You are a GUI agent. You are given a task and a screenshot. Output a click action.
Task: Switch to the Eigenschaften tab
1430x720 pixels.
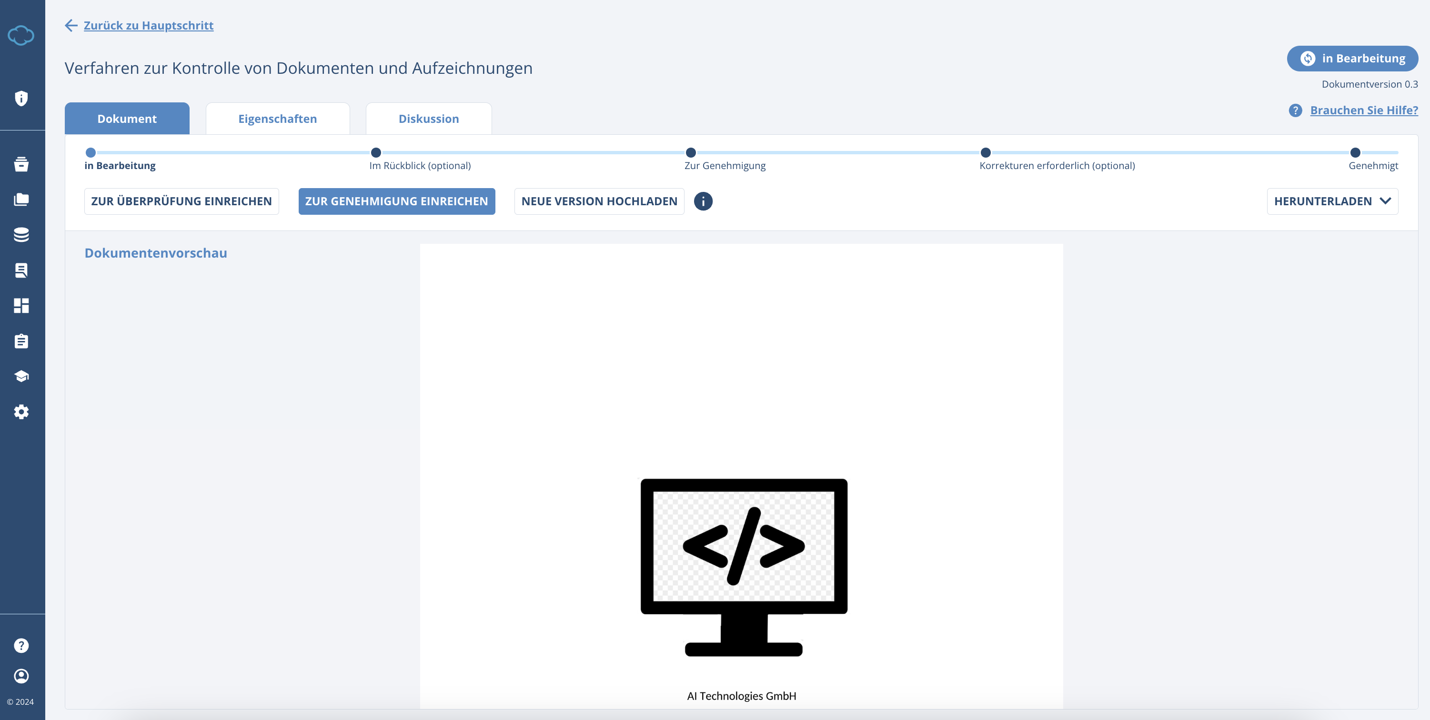coord(278,118)
